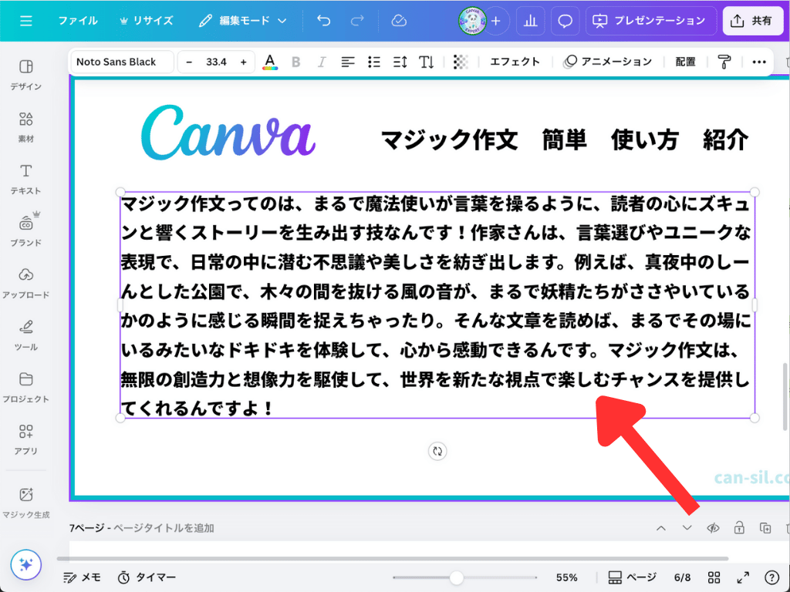Open the テキスト panel
Screen dimensions: 790x592
25,179
